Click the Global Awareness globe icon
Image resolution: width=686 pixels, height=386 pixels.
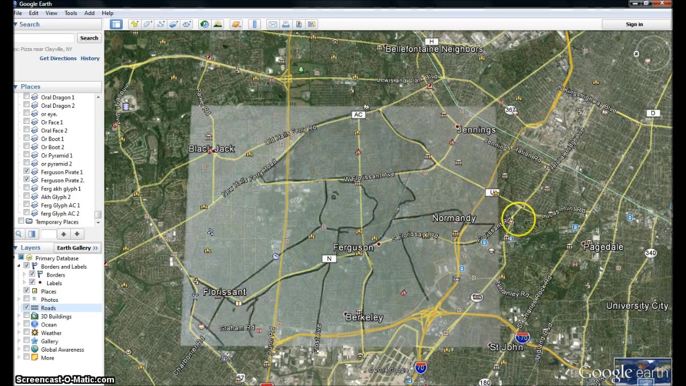[x=35, y=350]
